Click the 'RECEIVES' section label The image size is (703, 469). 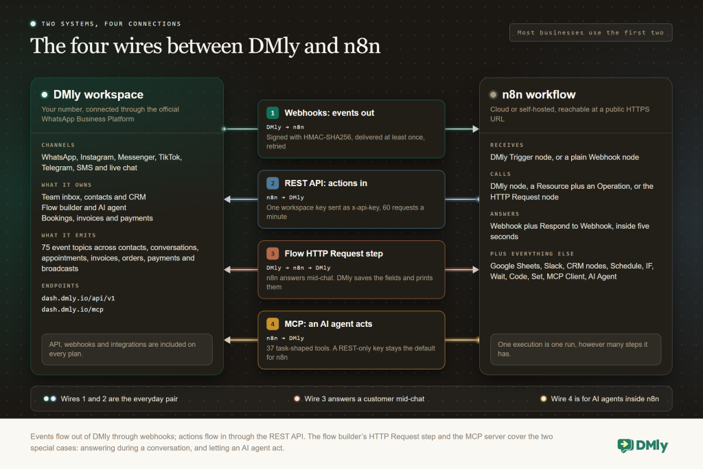point(507,146)
